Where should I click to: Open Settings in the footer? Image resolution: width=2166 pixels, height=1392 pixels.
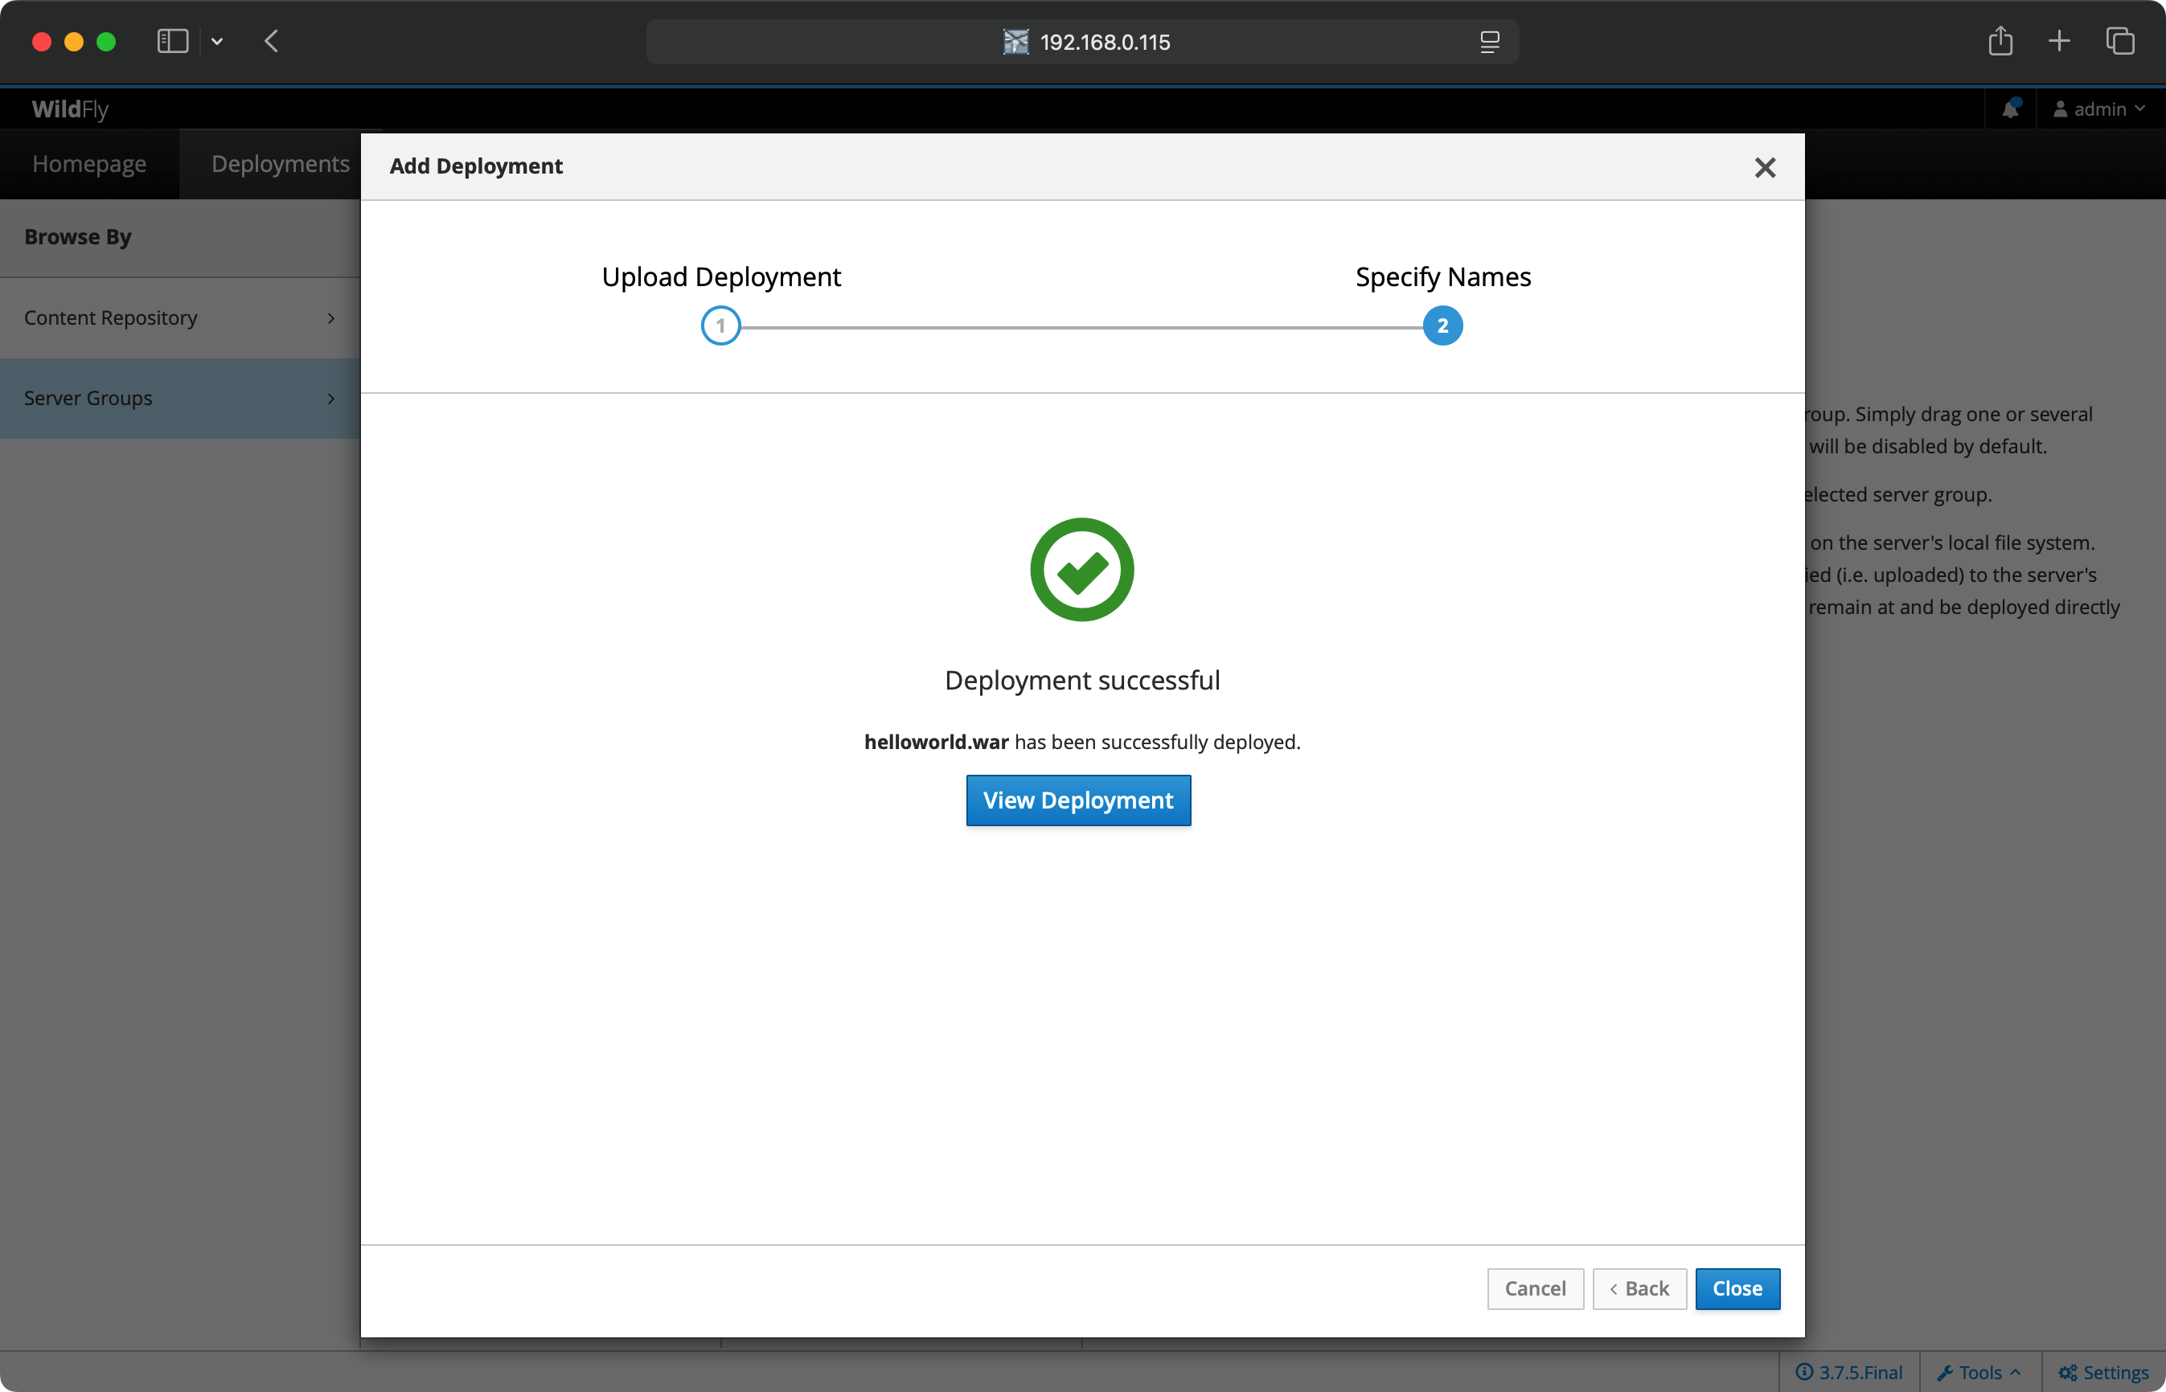click(x=2102, y=1372)
